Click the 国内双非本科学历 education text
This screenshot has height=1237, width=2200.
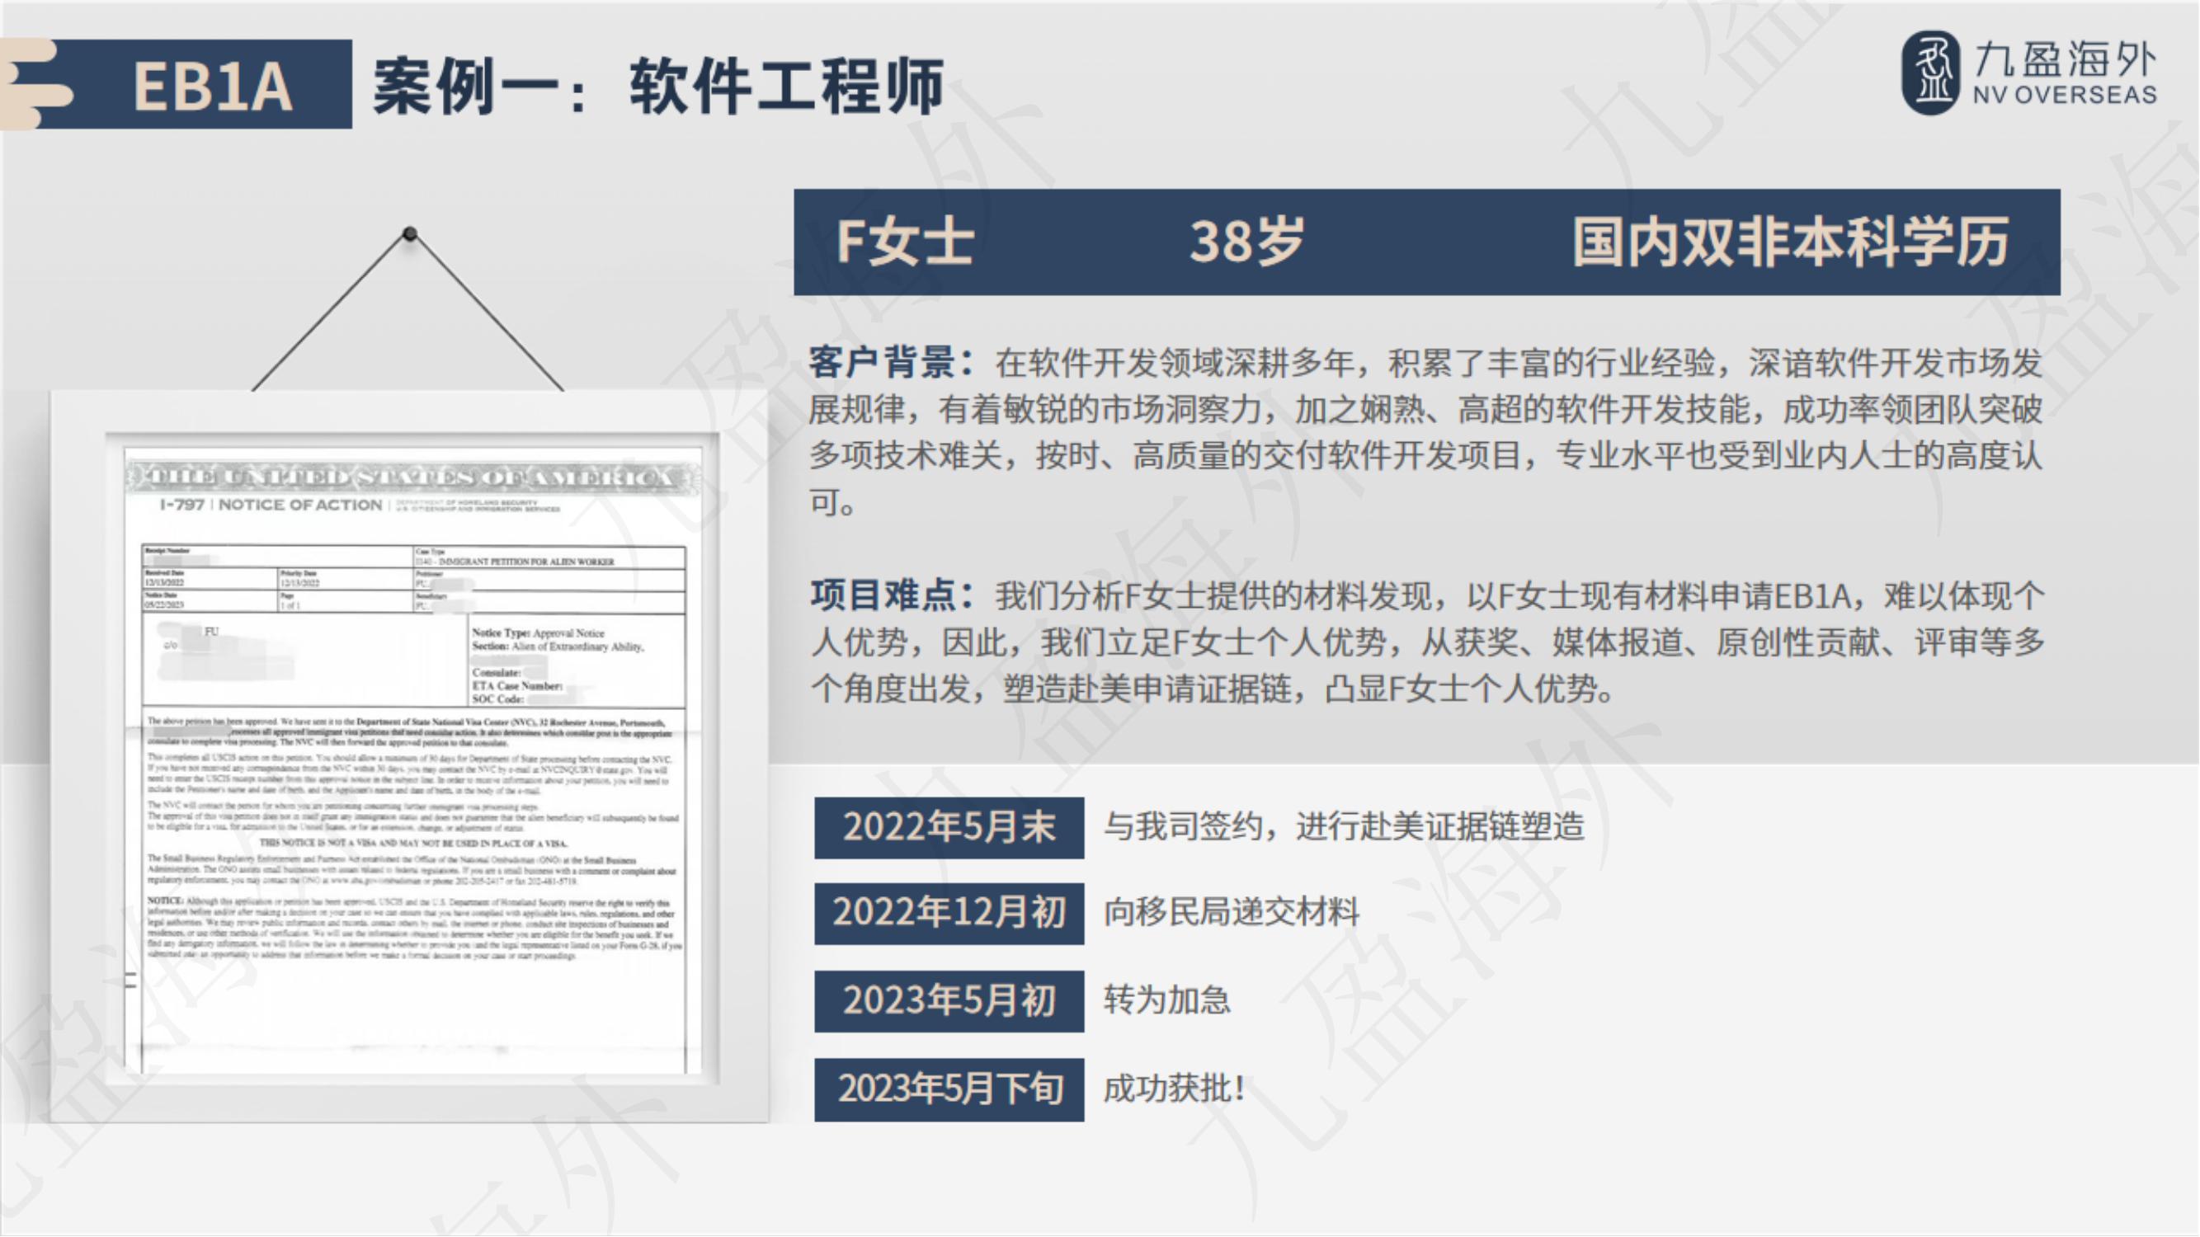click(x=1791, y=242)
